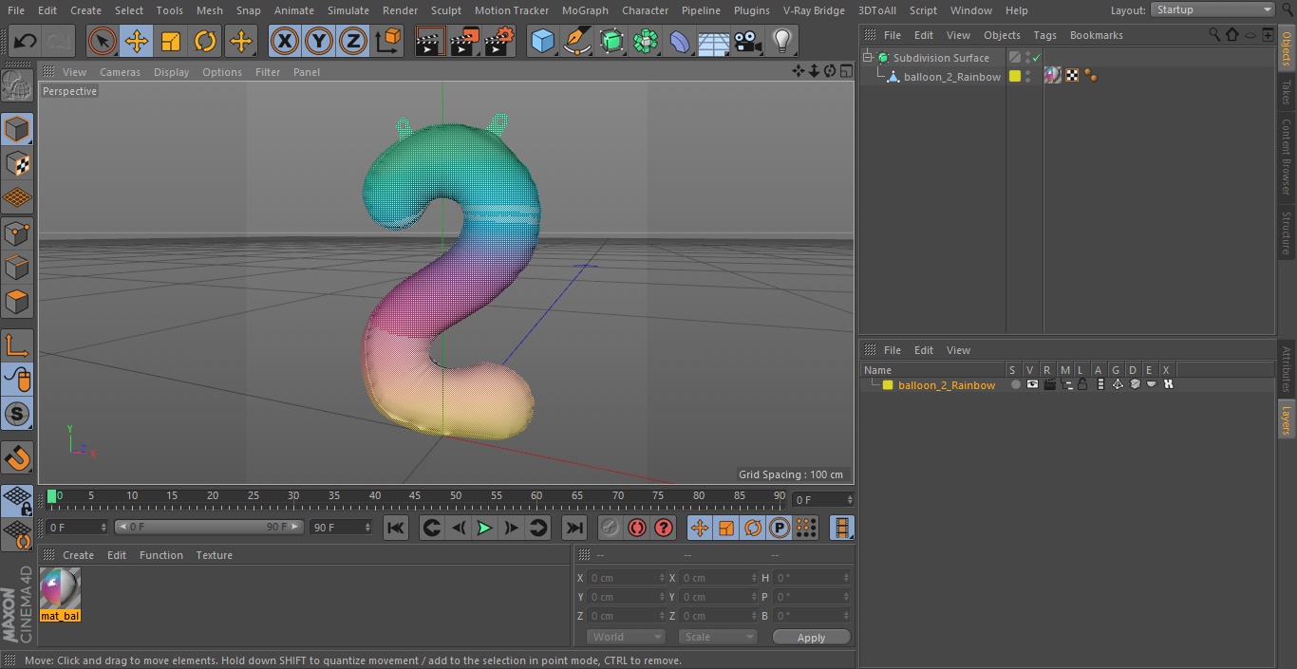1297x669 pixels.
Task: Add a Cube primitive object
Action: [542, 41]
